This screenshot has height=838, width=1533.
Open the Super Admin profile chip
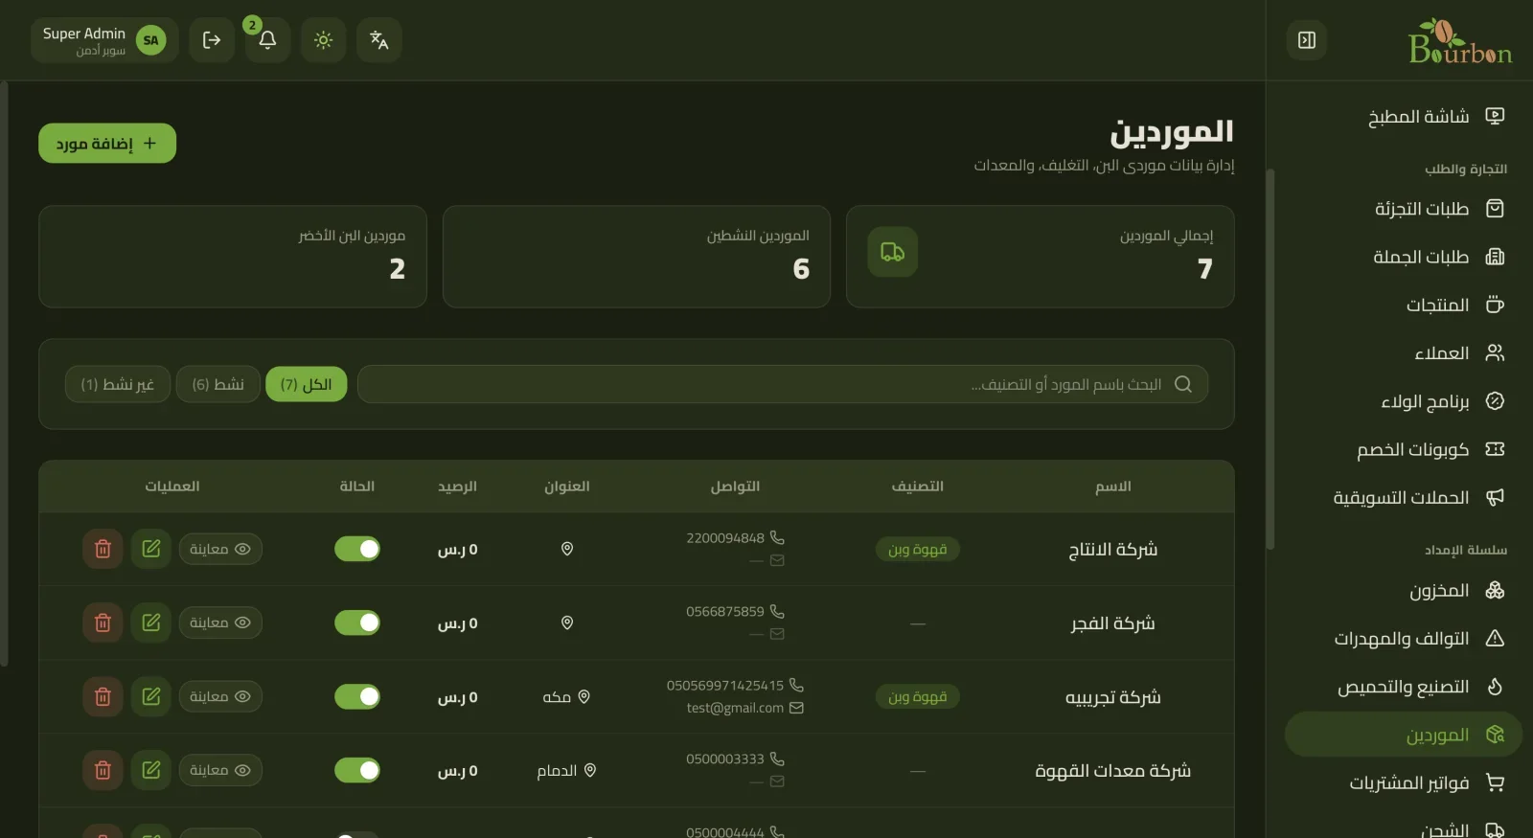tap(104, 40)
